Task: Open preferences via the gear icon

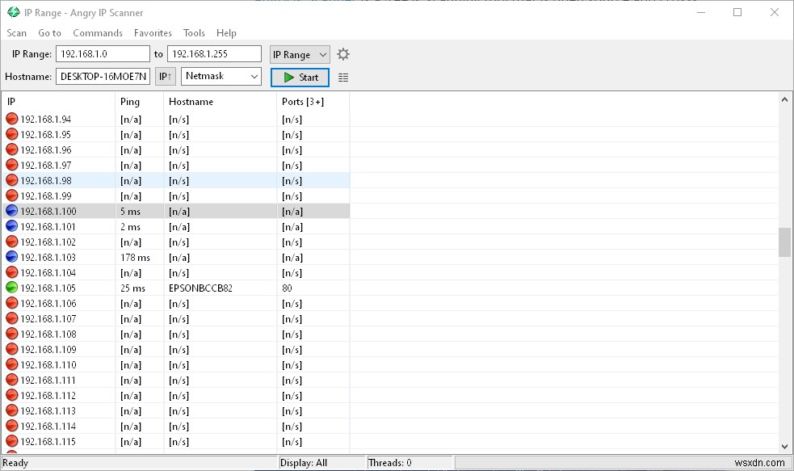Action: pyautogui.click(x=342, y=54)
